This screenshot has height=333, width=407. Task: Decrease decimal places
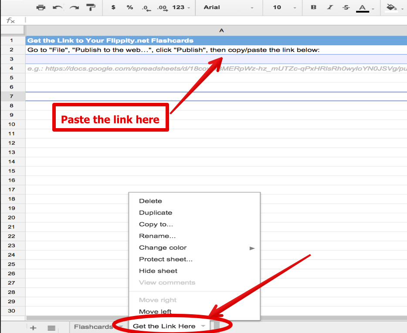146,8
